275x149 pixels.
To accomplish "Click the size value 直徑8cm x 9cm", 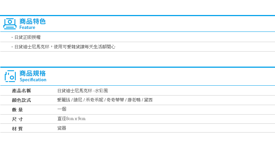I will pos(71,119).
